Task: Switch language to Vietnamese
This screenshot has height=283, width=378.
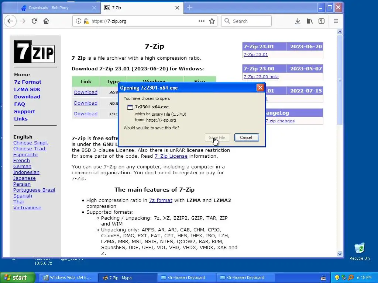Action: tap(27, 208)
